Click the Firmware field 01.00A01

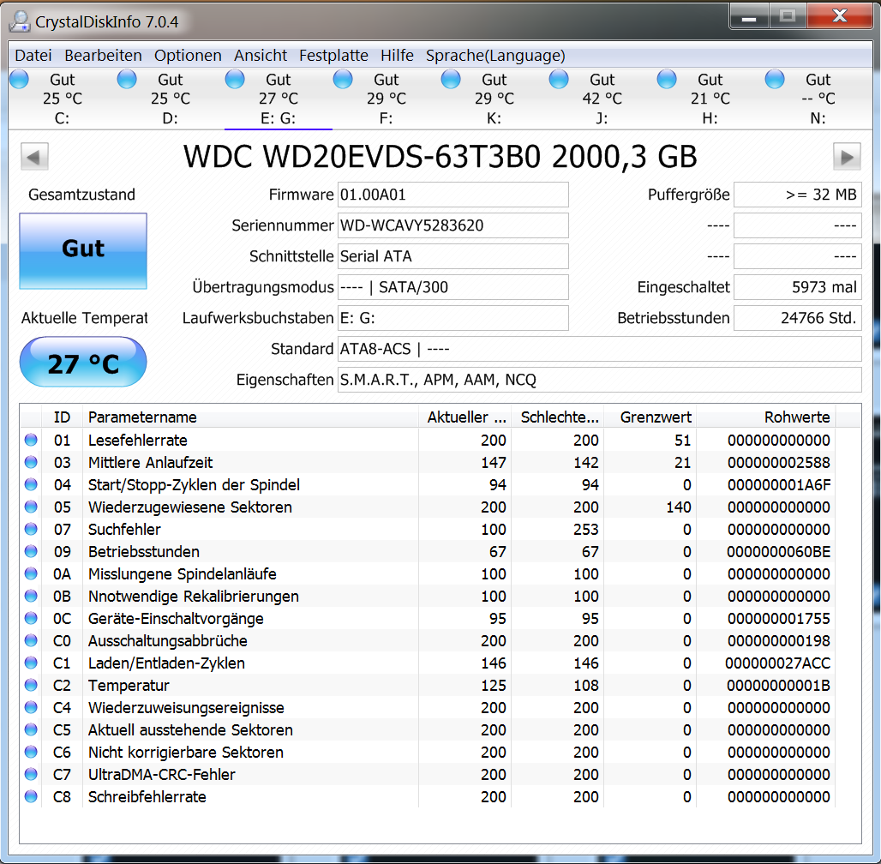pyautogui.click(x=452, y=195)
